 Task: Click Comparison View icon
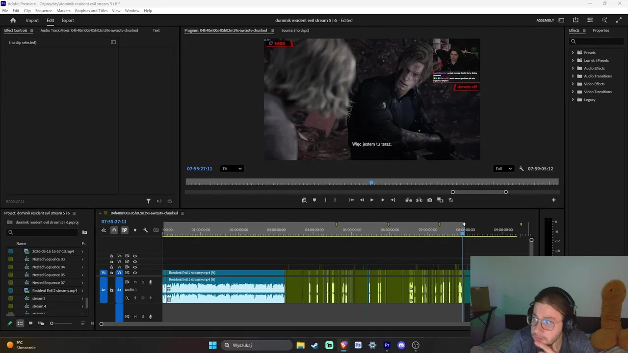pyautogui.click(x=440, y=200)
